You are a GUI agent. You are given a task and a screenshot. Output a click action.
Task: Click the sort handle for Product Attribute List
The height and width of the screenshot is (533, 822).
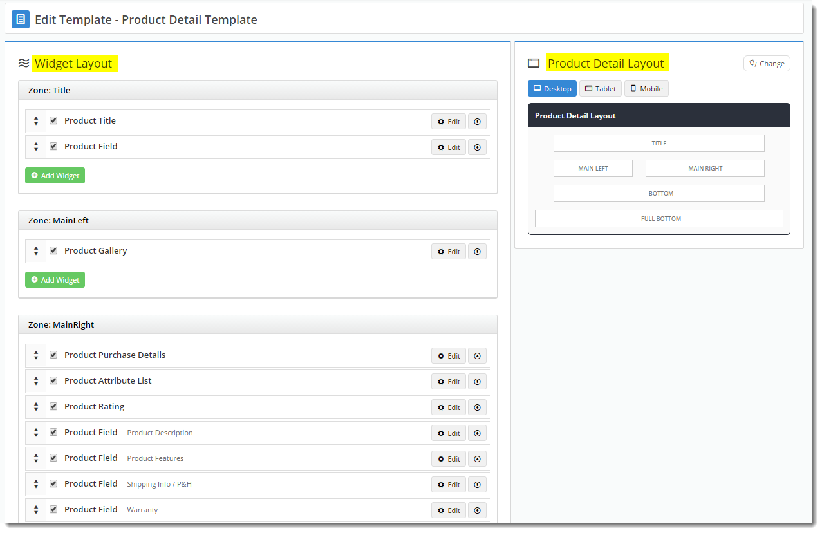(36, 381)
